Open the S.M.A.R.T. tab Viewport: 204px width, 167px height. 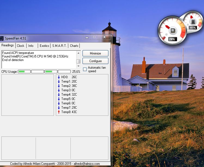click(60, 46)
